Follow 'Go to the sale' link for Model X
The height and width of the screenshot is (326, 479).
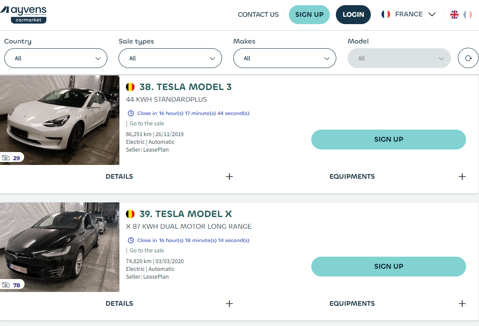147,251
